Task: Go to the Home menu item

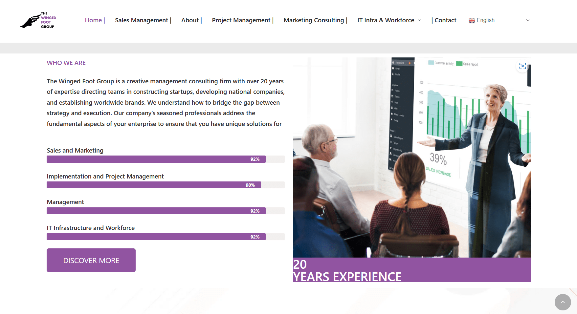Action: (x=93, y=20)
